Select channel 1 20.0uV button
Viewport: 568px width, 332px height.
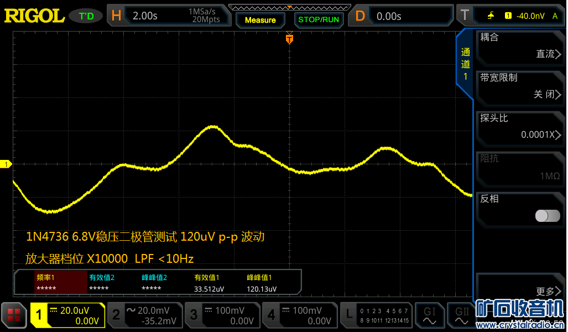tap(67, 315)
